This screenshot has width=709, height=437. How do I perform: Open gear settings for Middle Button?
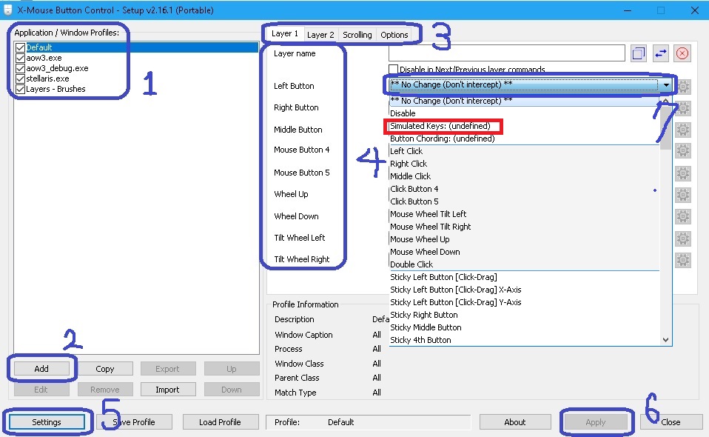[x=683, y=130]
